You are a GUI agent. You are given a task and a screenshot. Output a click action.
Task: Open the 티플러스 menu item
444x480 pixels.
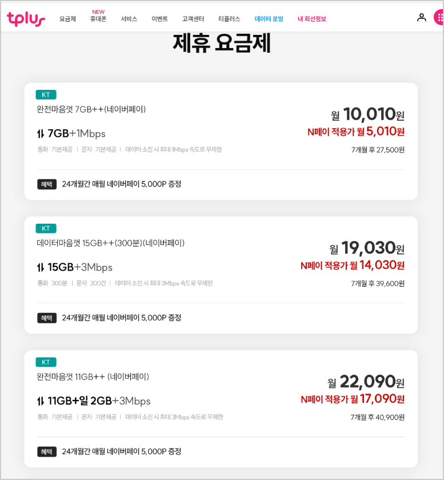click(229, 19)
